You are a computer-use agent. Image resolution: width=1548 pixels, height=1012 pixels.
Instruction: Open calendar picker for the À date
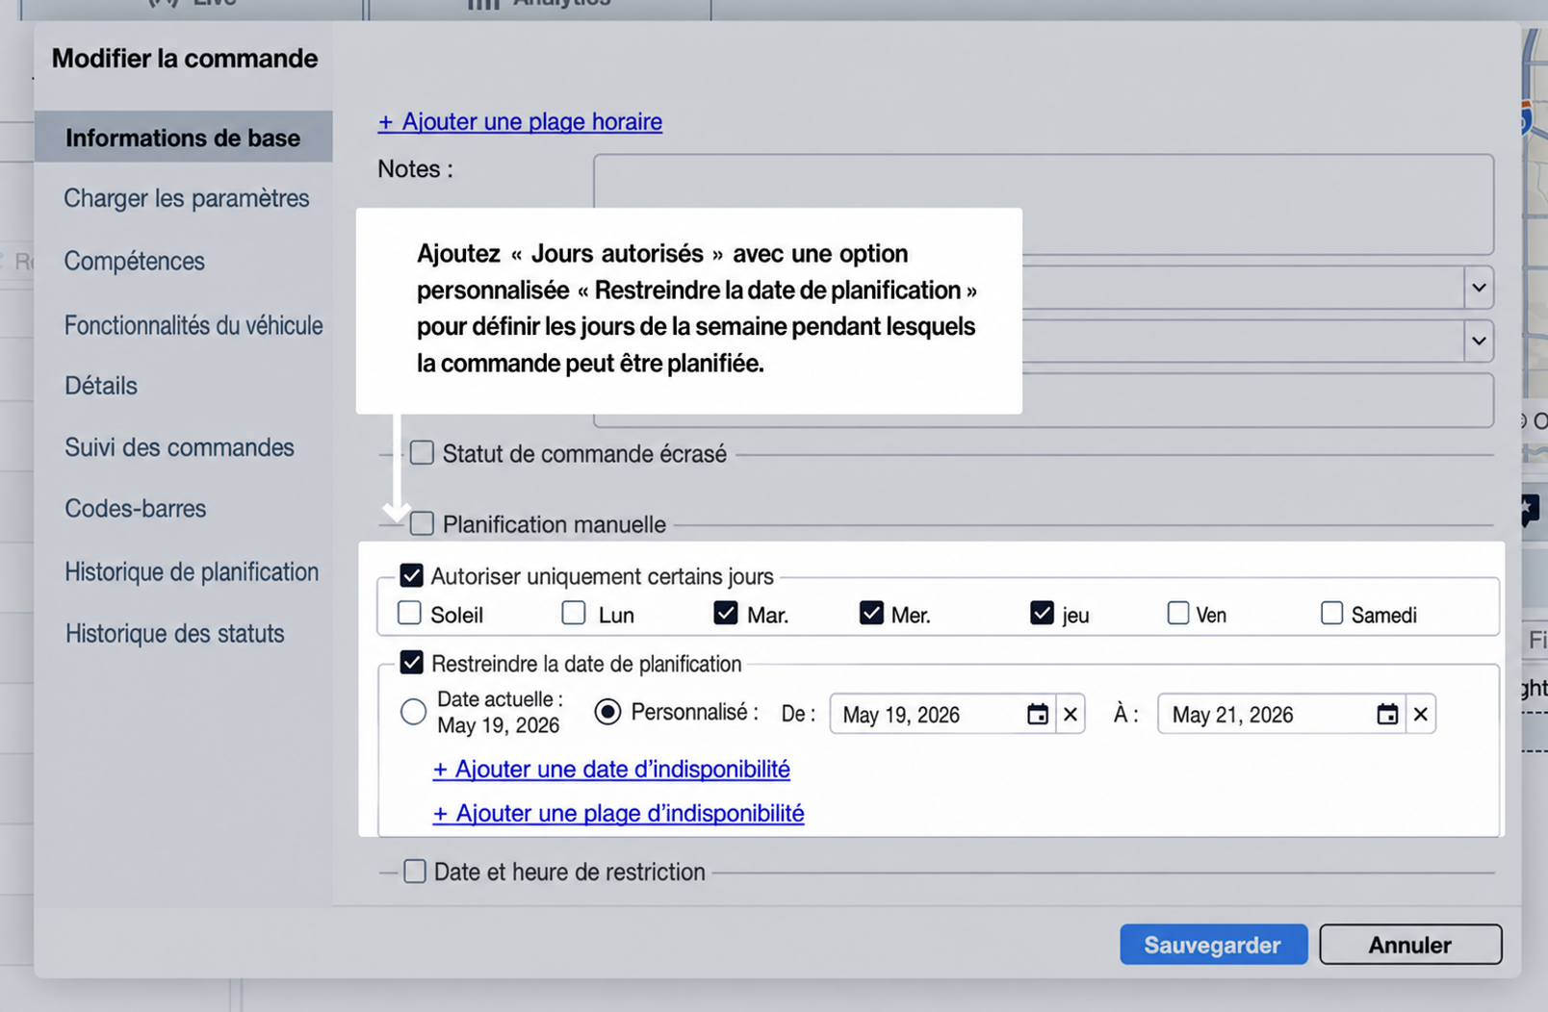(x=1387, y=715)
